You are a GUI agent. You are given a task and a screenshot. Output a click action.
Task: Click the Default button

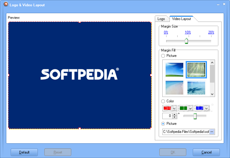(24, 152)
